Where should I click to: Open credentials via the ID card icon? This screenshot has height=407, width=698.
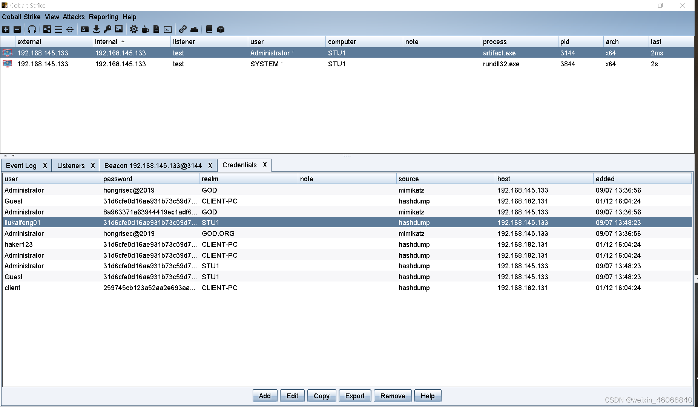click(x=85, y=29)
